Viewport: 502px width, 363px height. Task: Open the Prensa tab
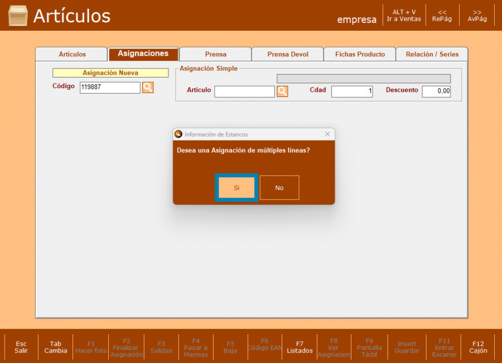click(215, 55)
